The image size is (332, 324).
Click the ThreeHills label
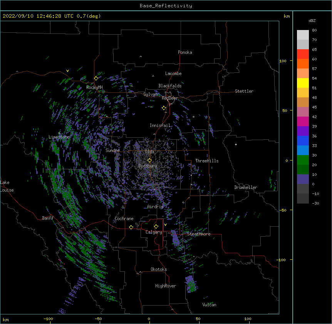tap(207, 161)
